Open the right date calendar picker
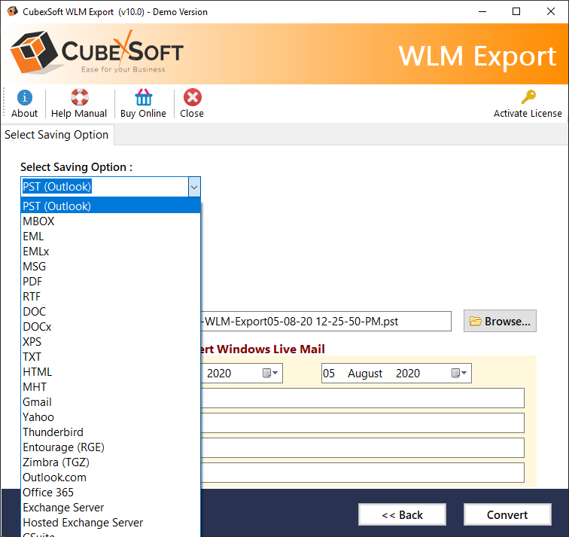The image size is (569, 537). pos(459,374)
